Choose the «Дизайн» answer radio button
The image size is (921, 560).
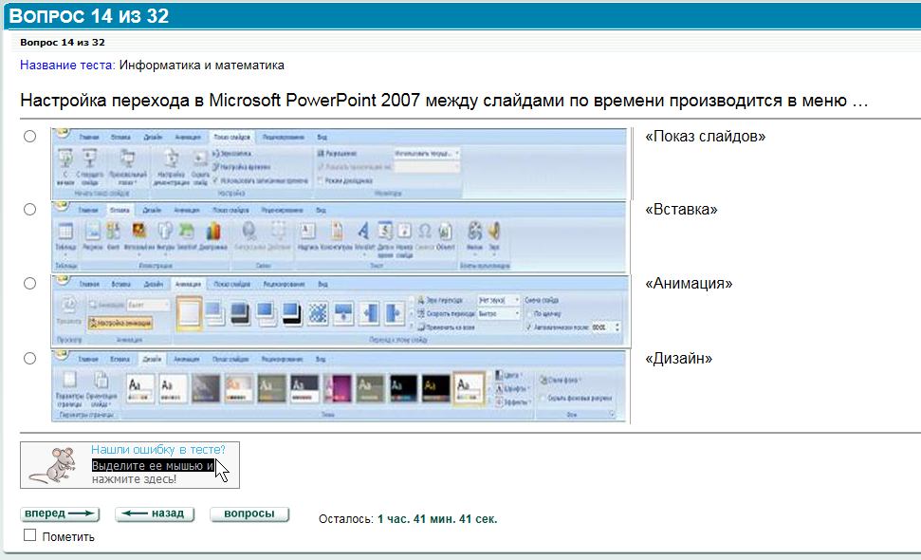[30, 358]
